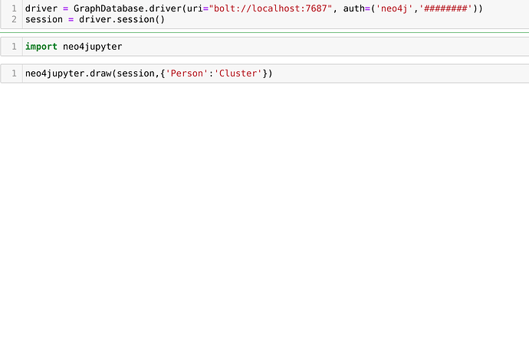Screen dimensions: 529x352
Task: Click the empty output area below cells
Action: (264, 216)
